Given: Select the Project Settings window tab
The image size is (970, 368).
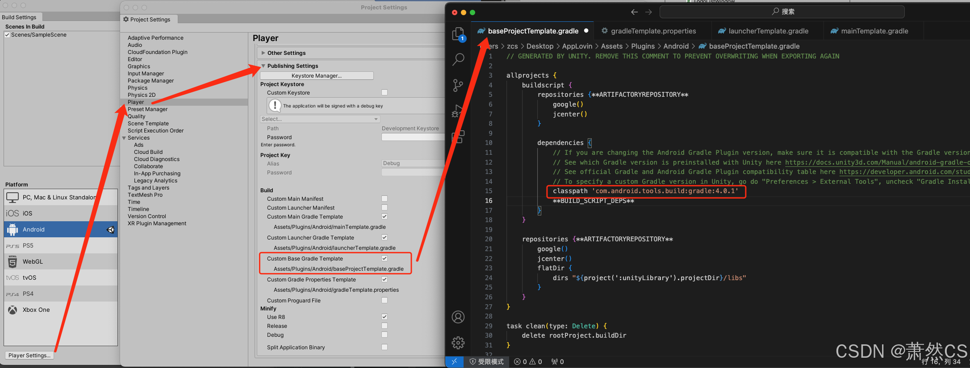Looking at the screenshot, I should [x=149, y=20].
